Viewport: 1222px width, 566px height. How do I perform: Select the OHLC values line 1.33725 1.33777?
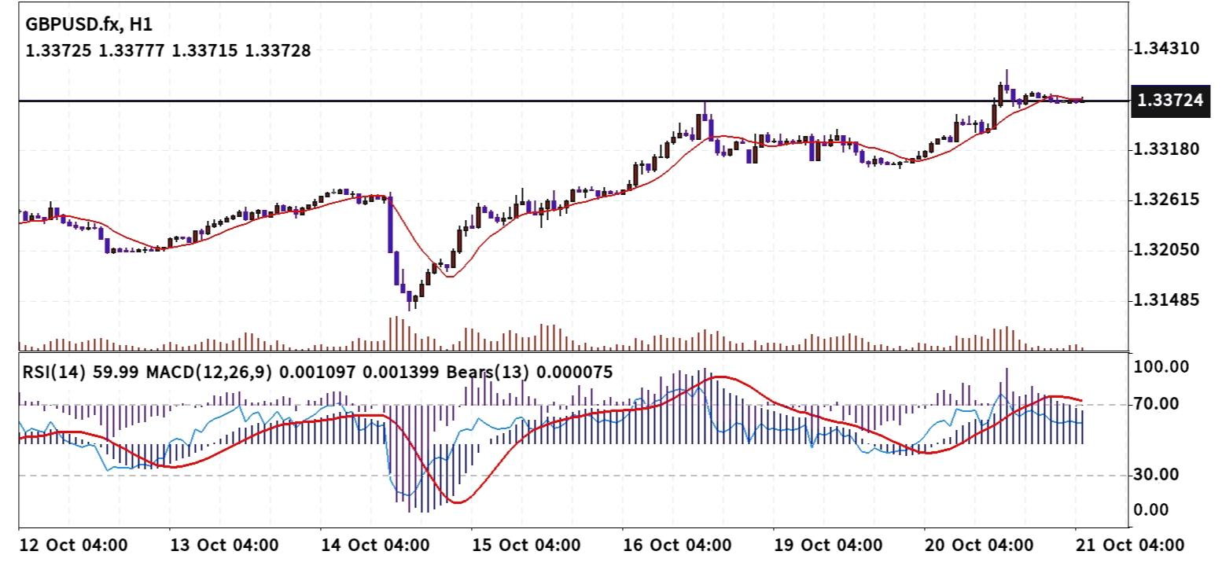point(167,51)
